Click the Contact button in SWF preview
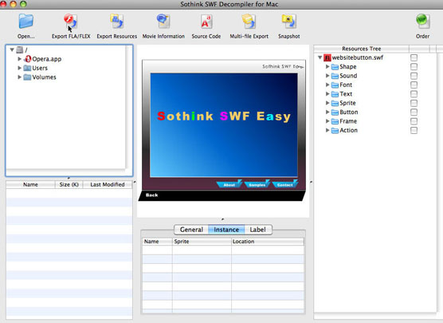The width and height of the screenshot is (443, 323). [284, 184]
